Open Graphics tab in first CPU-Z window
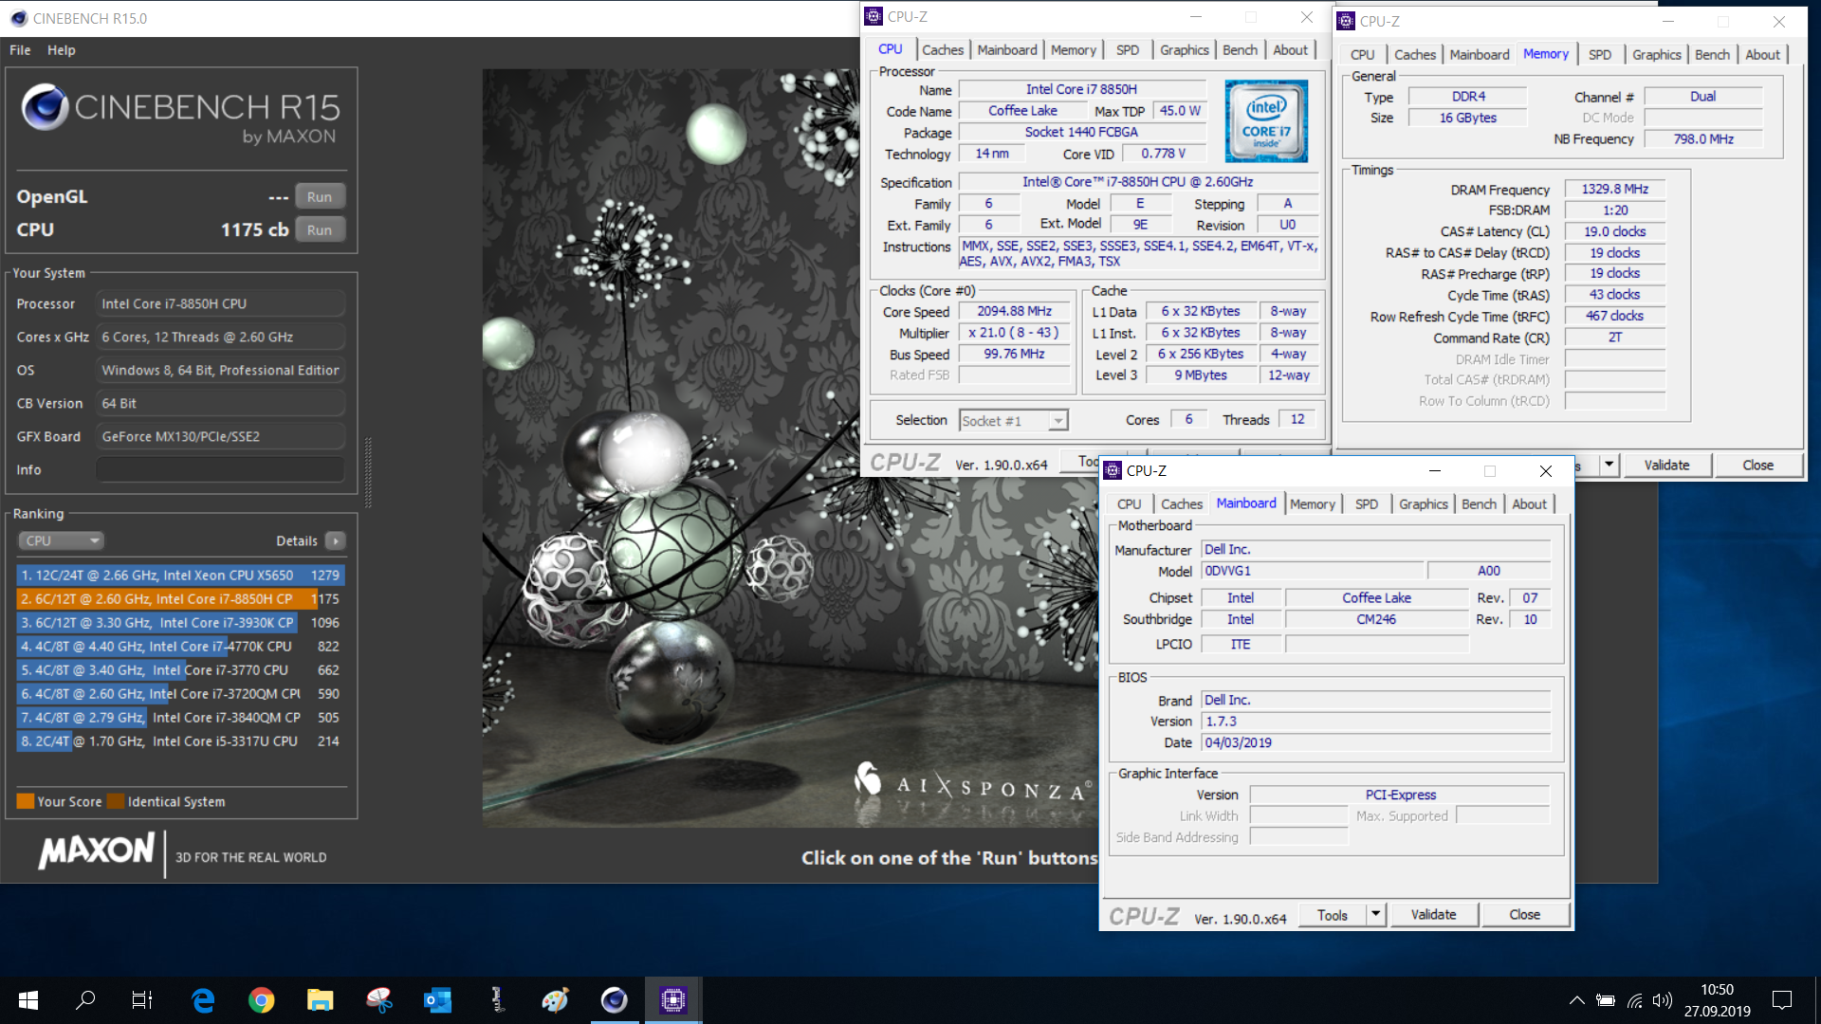1821x1024 pixels. [x=1185, y=50]
